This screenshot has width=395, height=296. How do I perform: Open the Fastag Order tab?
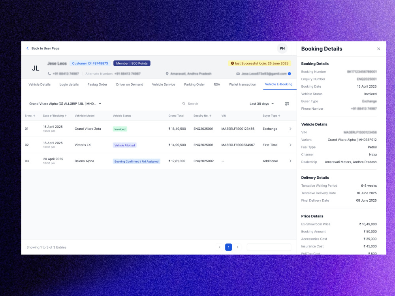(97, 84)
